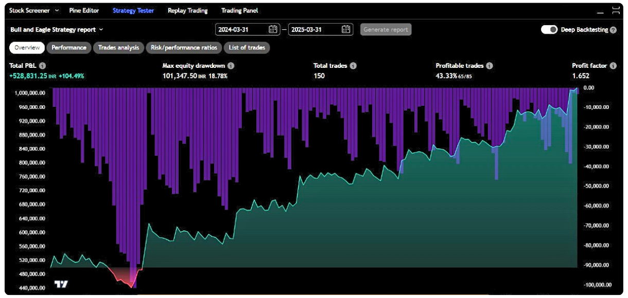The width and height of the screenshot is (628, 298).
Task: Click the drawdown value 101,347.50
Action: (180, 76)
